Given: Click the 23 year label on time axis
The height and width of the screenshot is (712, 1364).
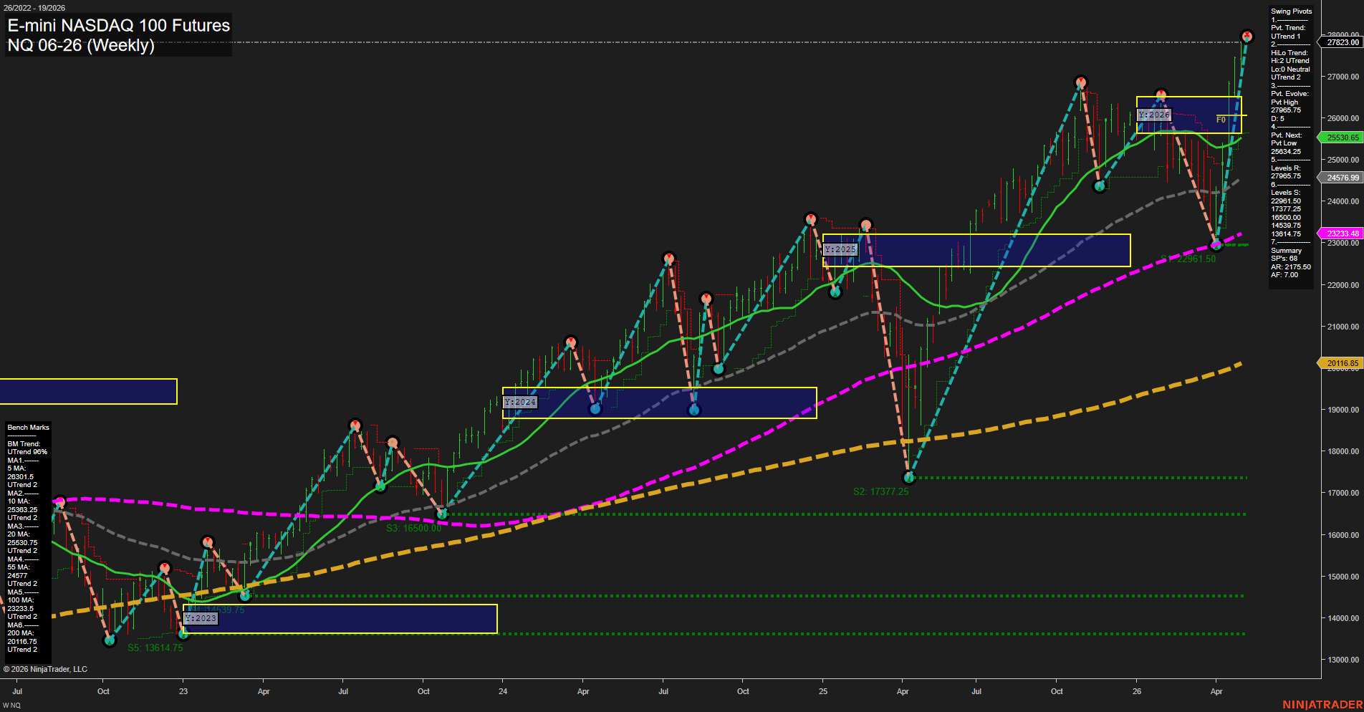Looking at the screenshot, I should pos(183,691).
